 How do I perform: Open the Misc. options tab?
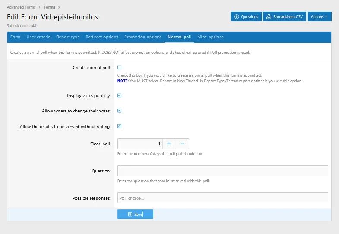pos(210,37)
